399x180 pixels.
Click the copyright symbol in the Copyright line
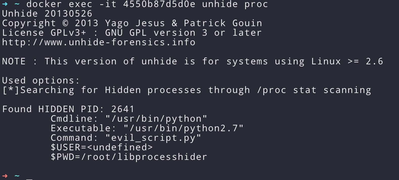click(x=65, y=23)
